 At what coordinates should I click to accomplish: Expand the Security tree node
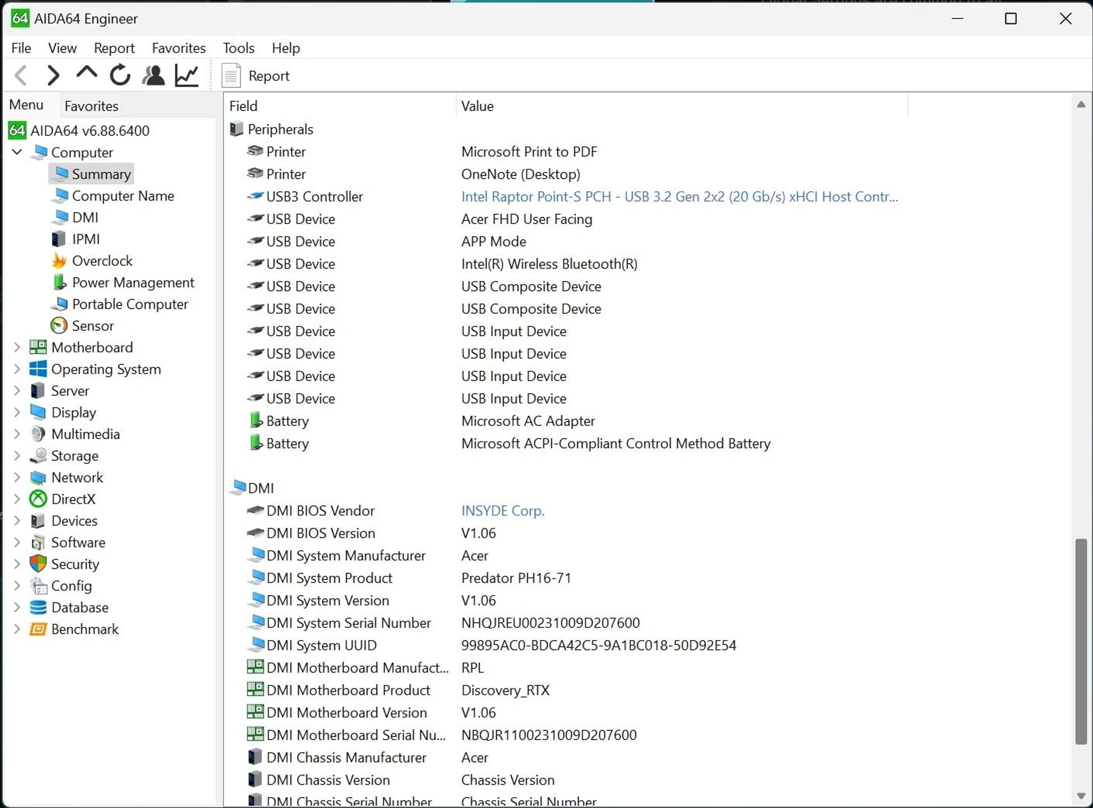point(17,564)
